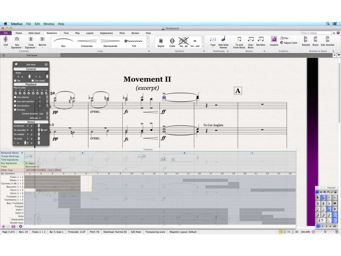341x256 pixels.
Task: Click the Extend duration value stepper
Action: [47, 114]
